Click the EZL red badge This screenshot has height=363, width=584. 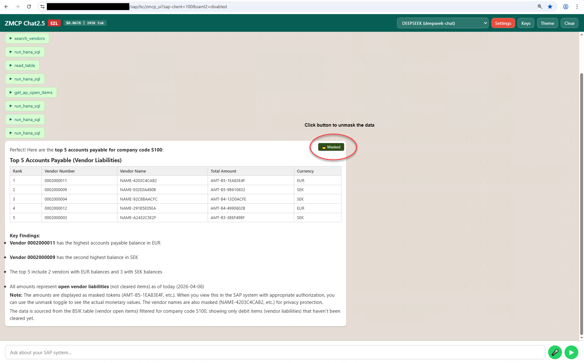point(54,23)
